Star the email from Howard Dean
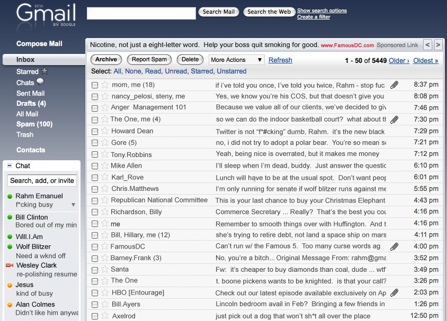 105,131
